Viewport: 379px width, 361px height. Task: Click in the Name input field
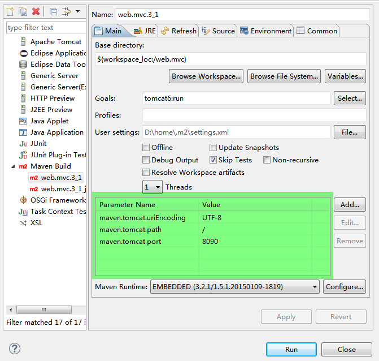243,15
